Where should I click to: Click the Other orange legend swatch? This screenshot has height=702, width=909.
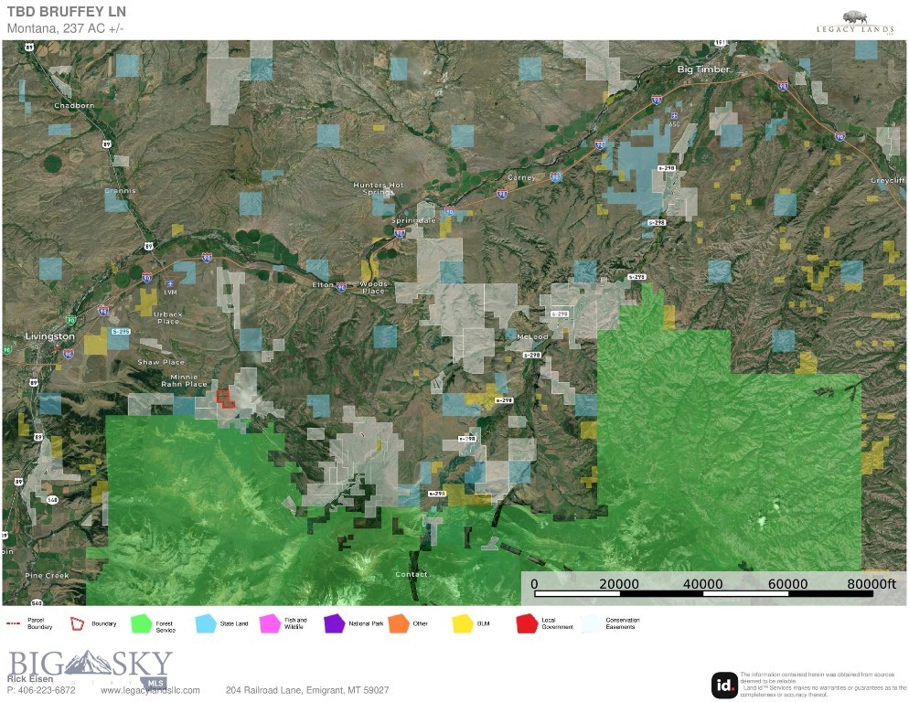(x=397, y=623)
